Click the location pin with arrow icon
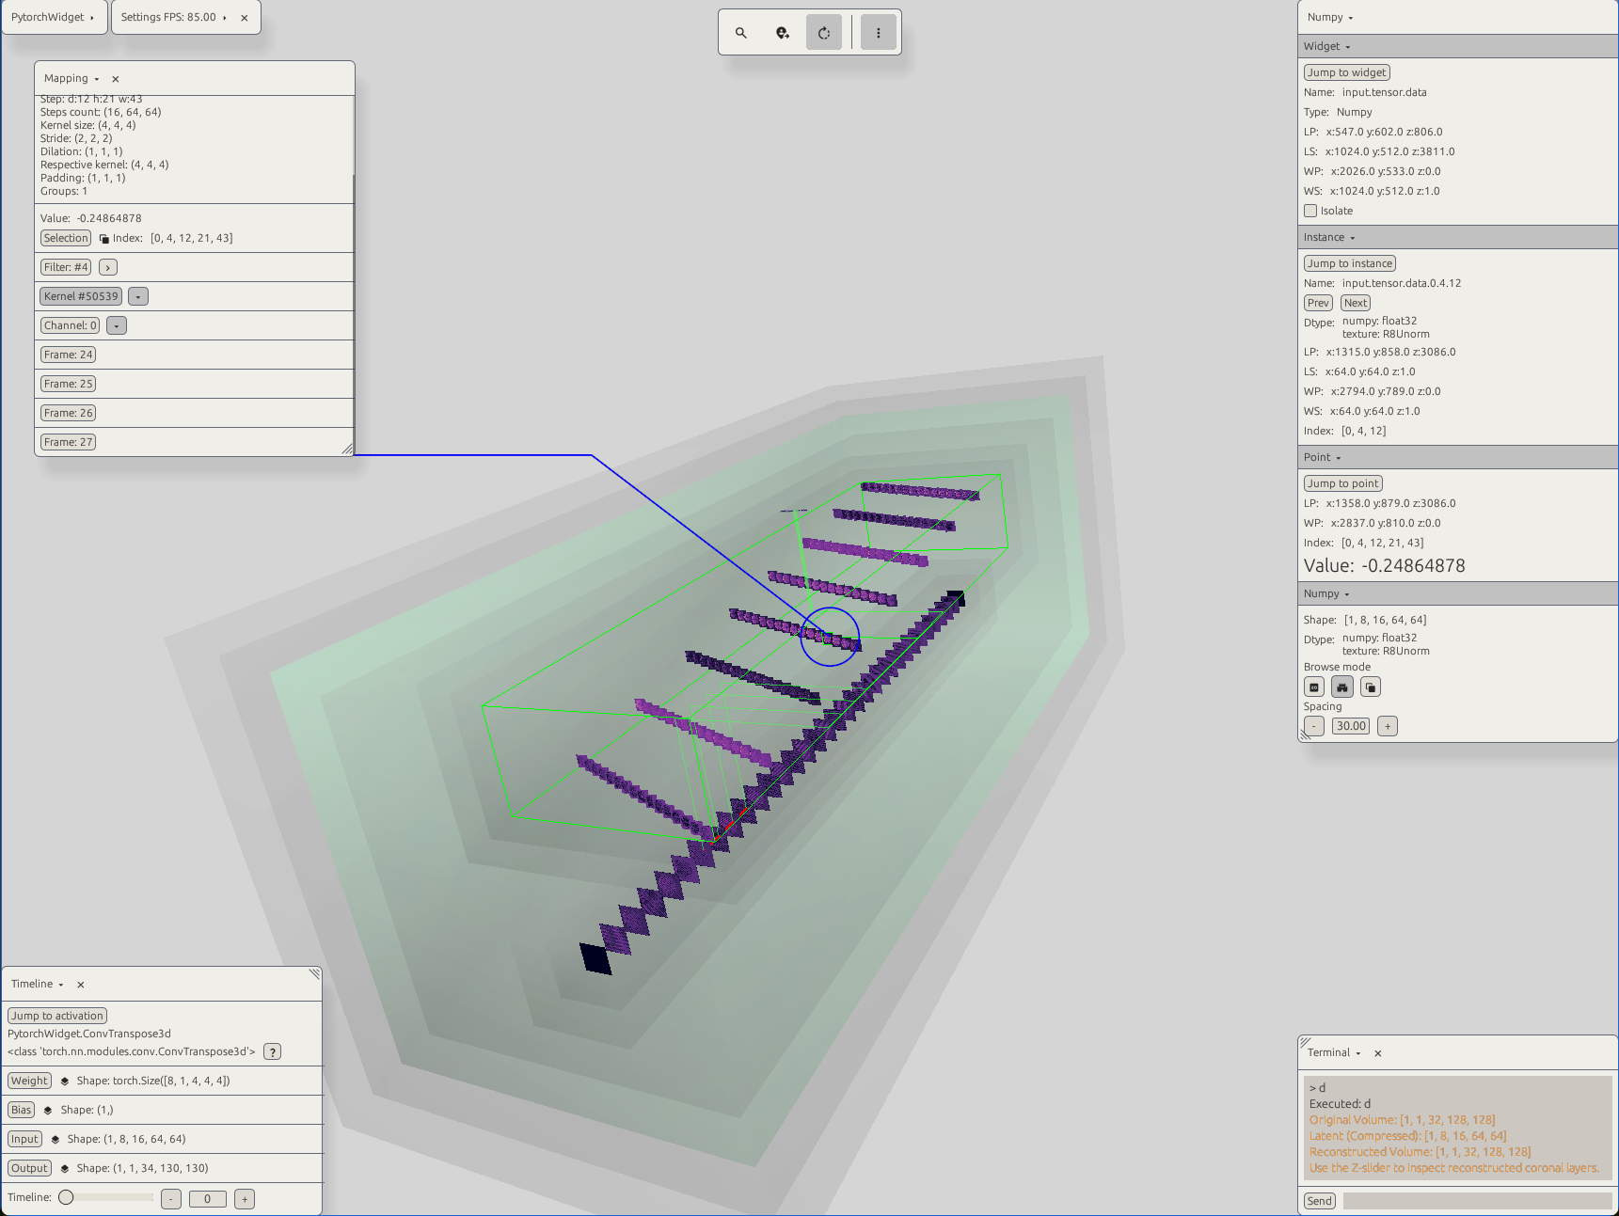 pyautogui.click(x=783, y=33)
